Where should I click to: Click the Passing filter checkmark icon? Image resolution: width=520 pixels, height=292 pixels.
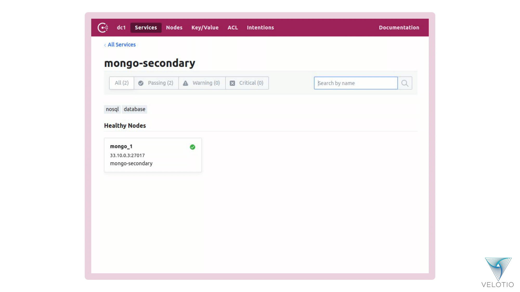[x=141, y=83]
